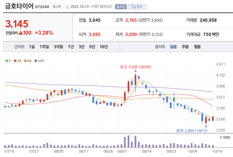Viewport: 233px width, 157px height.
Task: Click the 거래량 value 240,958
Action: tap(208, 20)
